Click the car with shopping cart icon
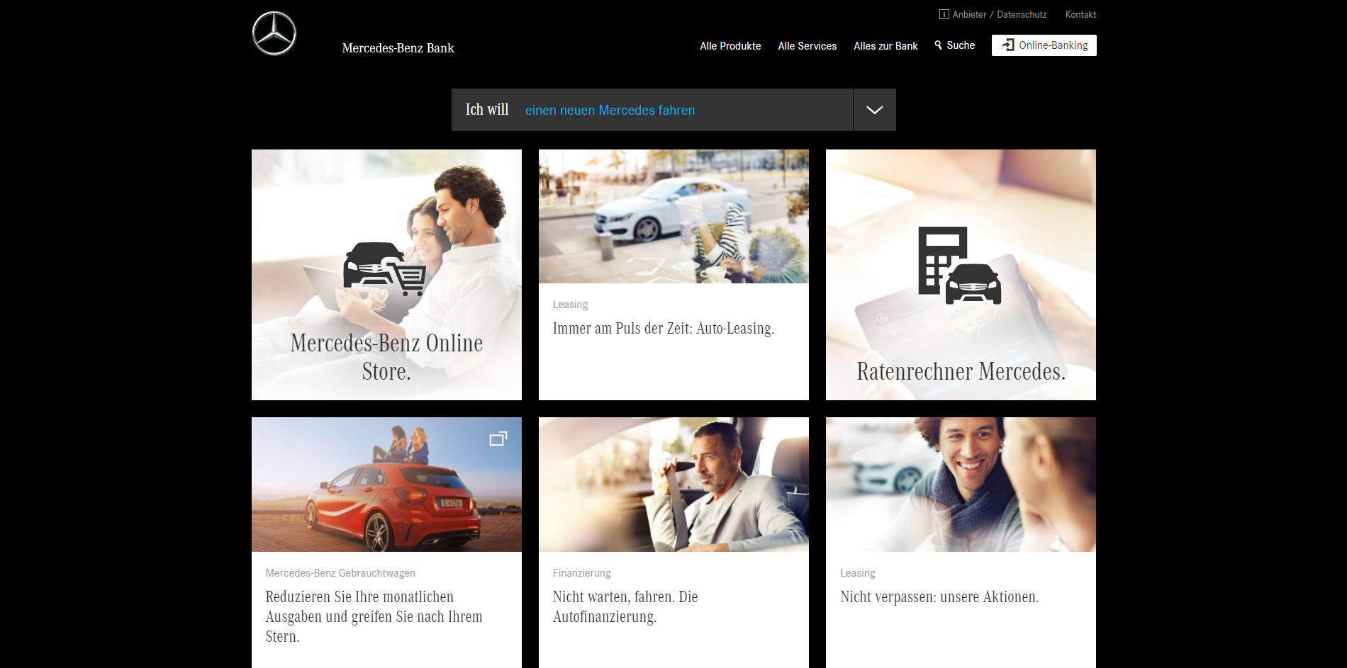The width and height of the screenshot is (1347, 668). (x=385, y=268)
